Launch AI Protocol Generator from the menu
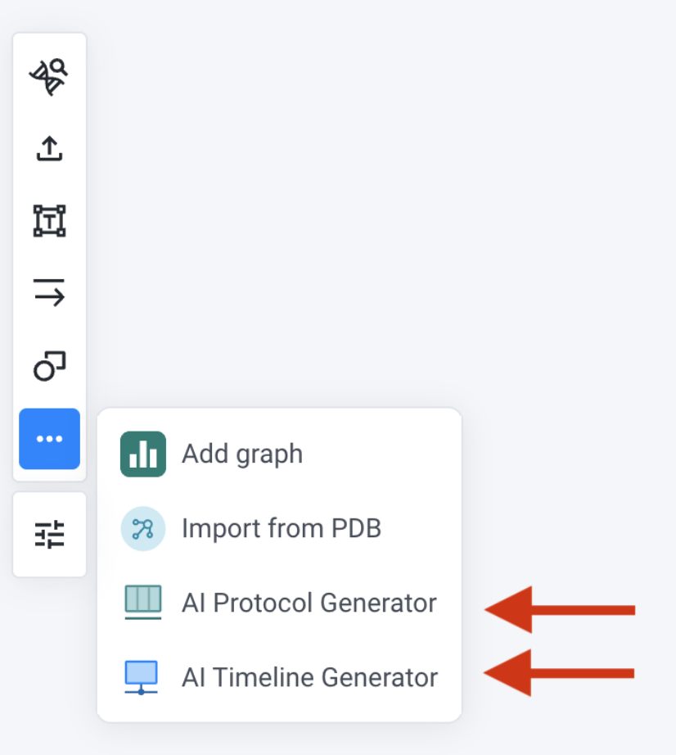 click(x=280, y=603)
